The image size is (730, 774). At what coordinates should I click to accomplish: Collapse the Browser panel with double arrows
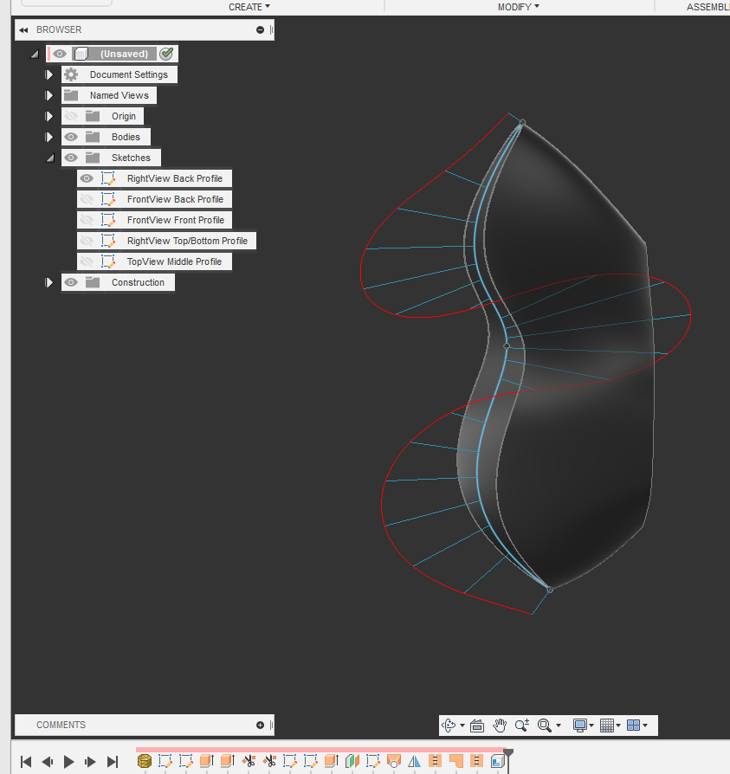[x=23, y=30]
